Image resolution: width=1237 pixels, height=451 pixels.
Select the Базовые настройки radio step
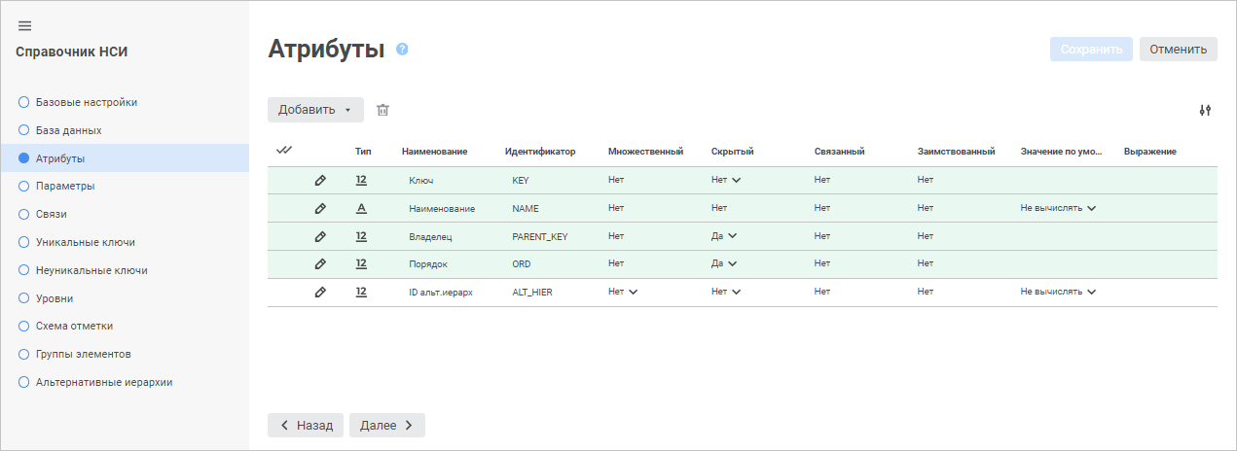[x=25, y=102]
